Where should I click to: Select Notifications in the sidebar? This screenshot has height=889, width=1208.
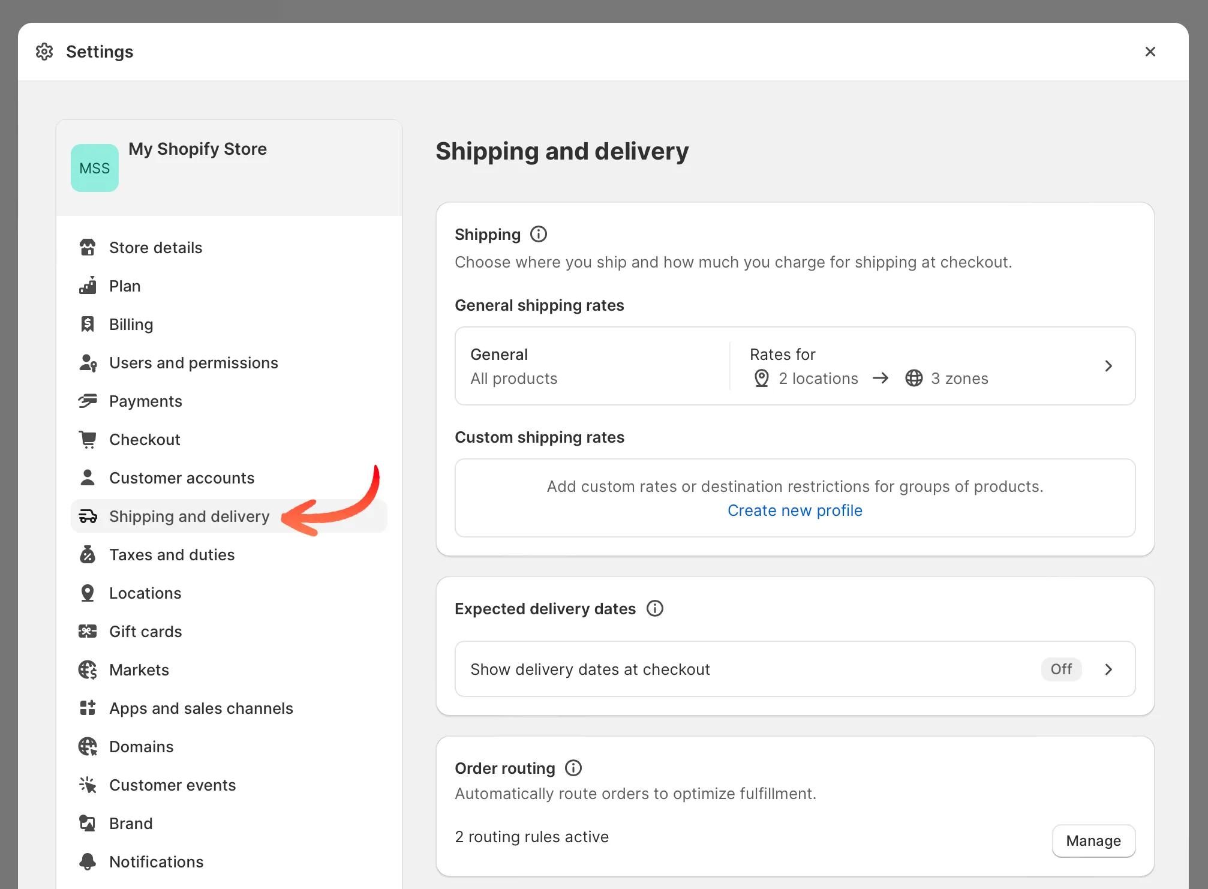pyautogui.click(x=229, y=861)
